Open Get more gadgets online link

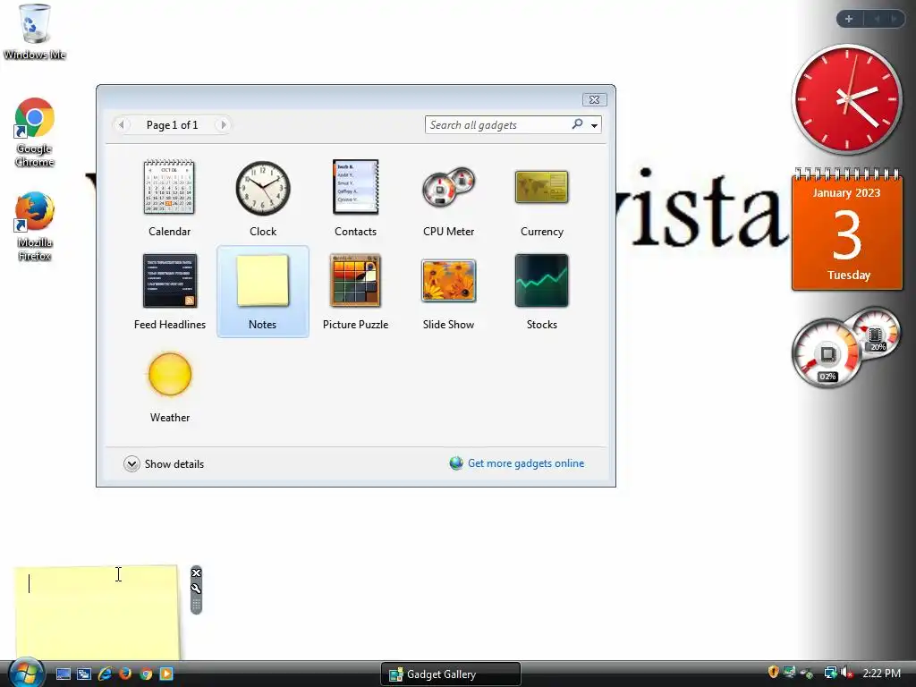click(526, 463)
